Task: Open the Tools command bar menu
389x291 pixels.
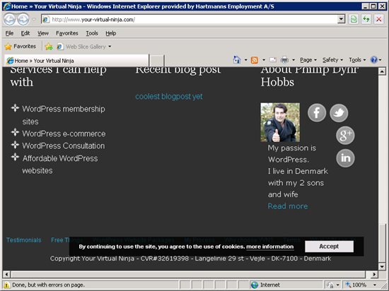Action: pos(357,60)
